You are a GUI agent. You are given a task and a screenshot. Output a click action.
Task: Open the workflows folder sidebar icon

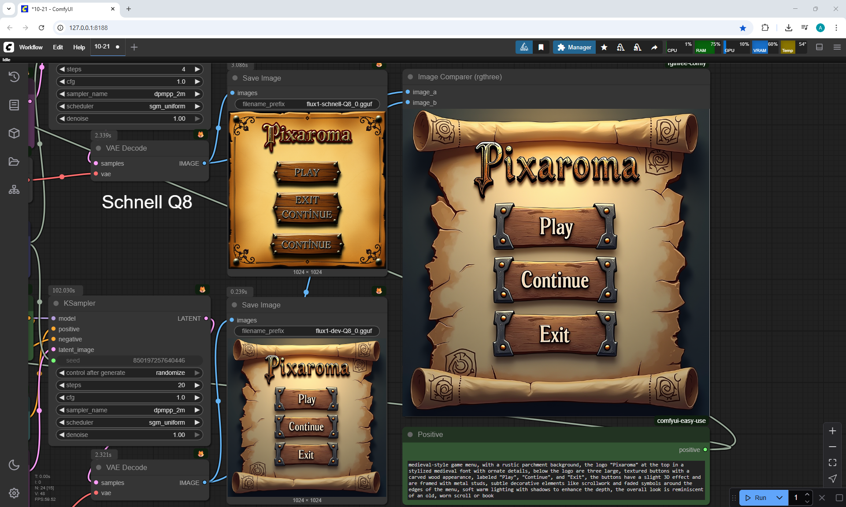pos(14,162)
